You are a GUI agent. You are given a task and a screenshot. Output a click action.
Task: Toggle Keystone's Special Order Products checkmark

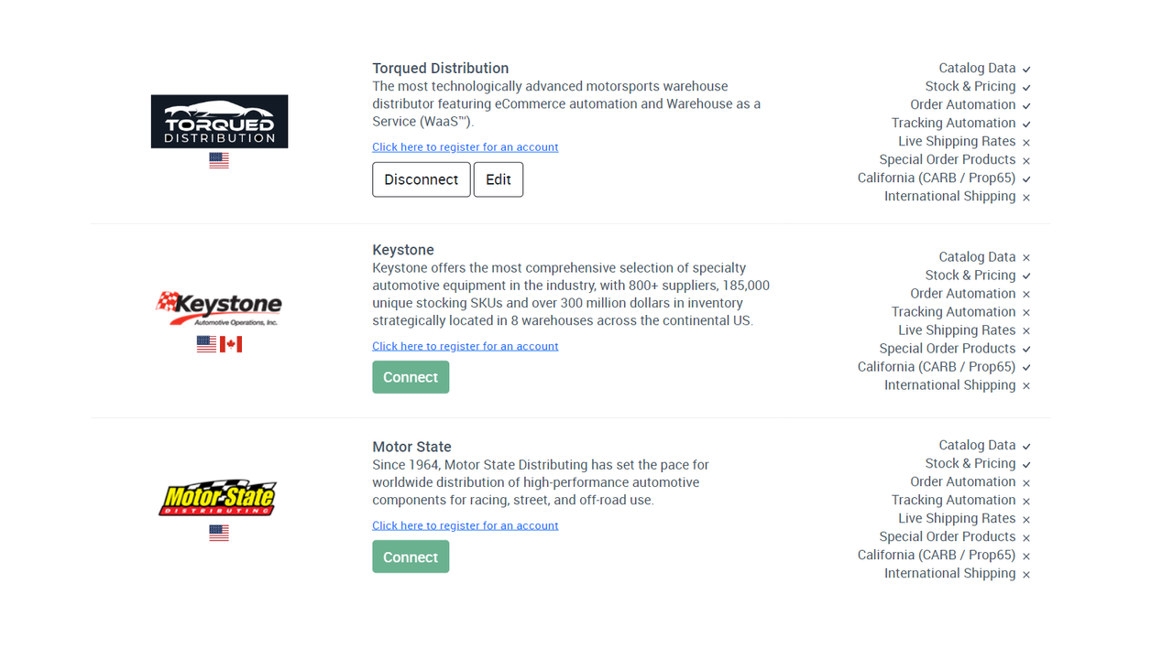tap(1025, 349)
